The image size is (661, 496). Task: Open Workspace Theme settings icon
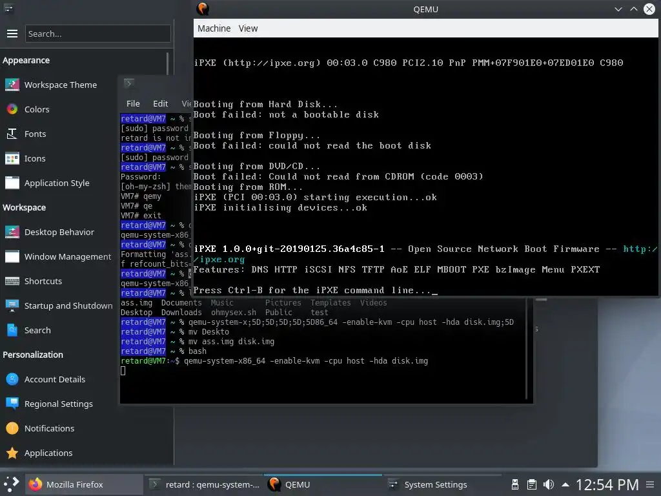tap(12, 85)
